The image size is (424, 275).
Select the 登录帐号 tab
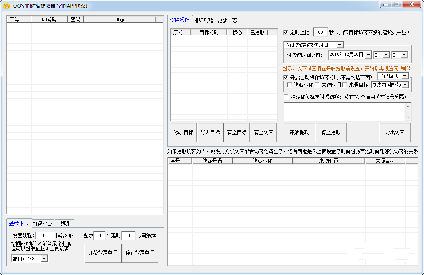[x=19, y=223]
